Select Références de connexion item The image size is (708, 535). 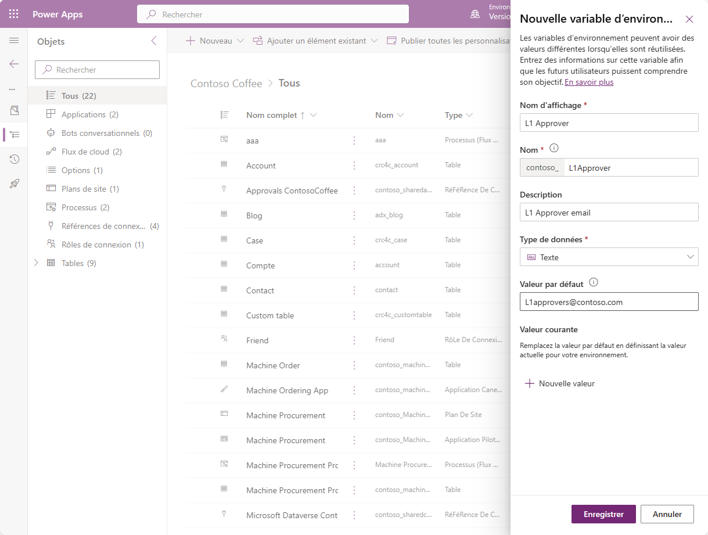point(98,226)
